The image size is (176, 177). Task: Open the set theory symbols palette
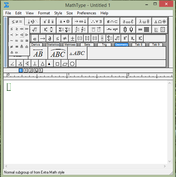pyautogui.click(x=112, y=22)
